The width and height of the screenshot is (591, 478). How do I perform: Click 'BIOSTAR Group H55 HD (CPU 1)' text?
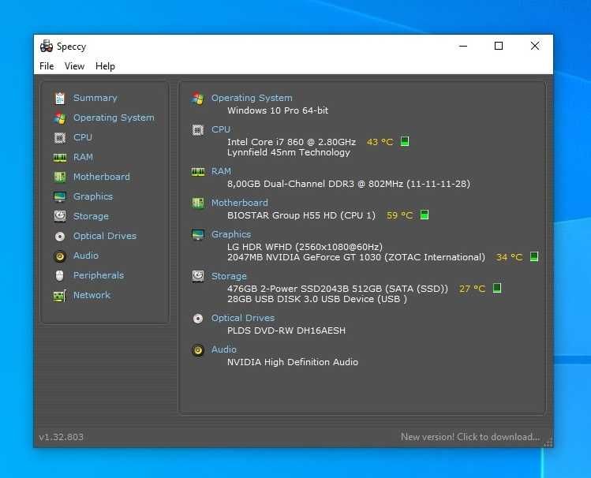tap(301, 215)
